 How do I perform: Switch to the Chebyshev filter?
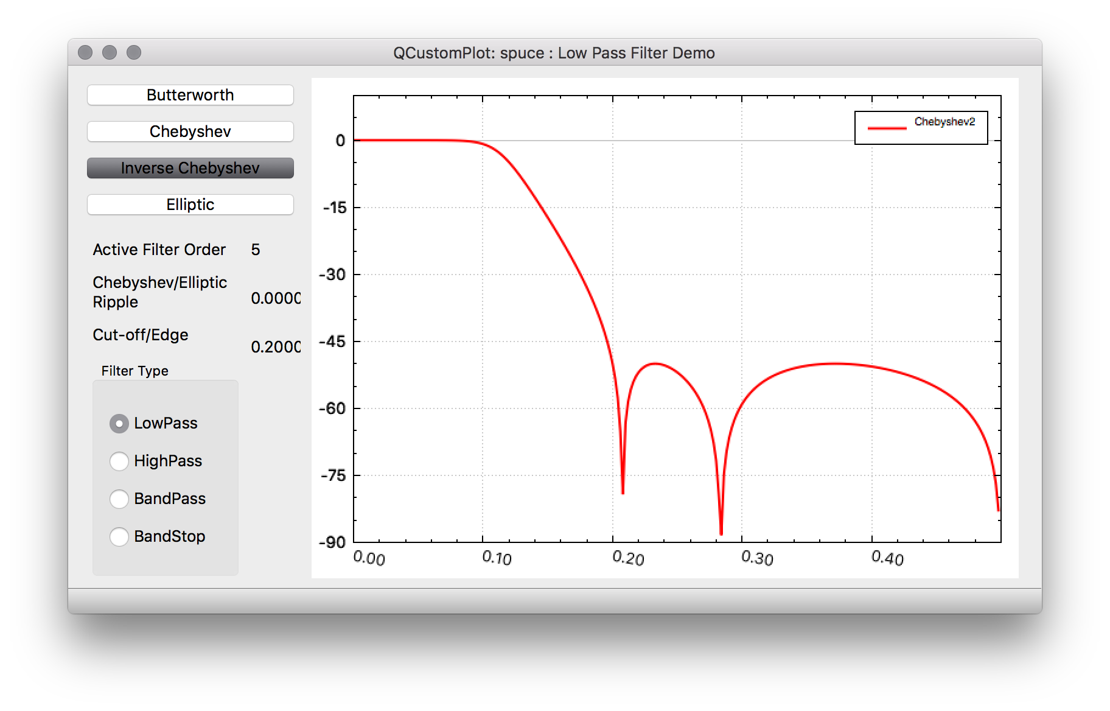coord(190,131)
